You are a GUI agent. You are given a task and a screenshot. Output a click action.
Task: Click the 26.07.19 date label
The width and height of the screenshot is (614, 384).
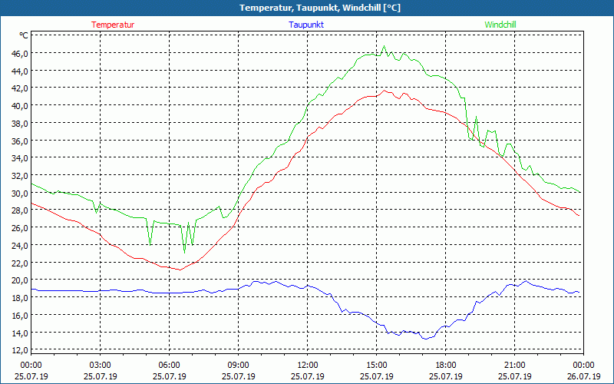pos(583,376)
